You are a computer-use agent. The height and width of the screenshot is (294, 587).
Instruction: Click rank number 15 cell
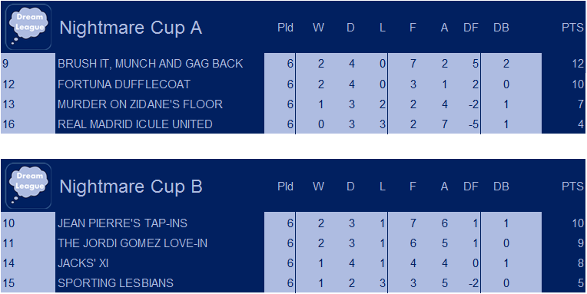(28, 283)
